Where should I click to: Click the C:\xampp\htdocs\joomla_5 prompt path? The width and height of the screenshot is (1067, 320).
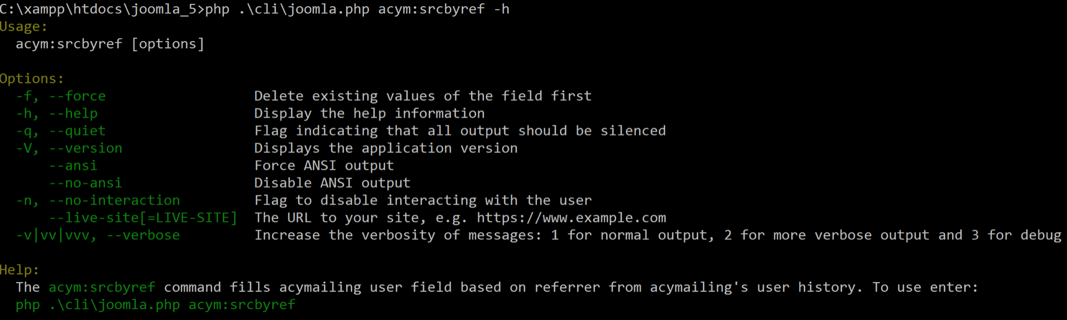(100, 9)
